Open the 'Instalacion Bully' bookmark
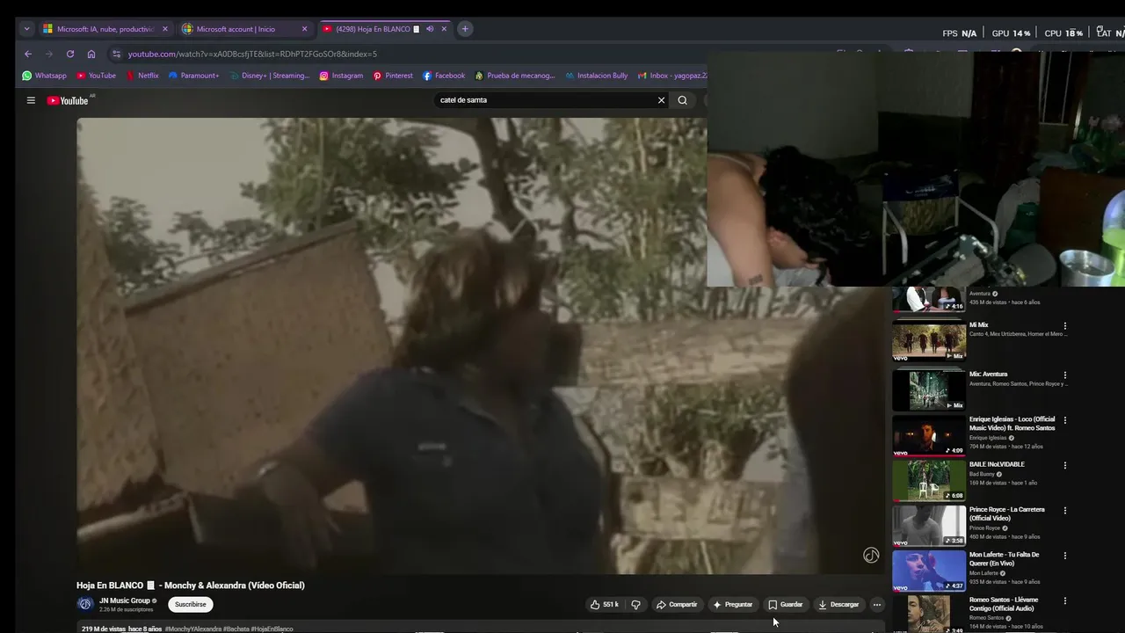This screenshot has height=633, width=1125. [597, 76]
